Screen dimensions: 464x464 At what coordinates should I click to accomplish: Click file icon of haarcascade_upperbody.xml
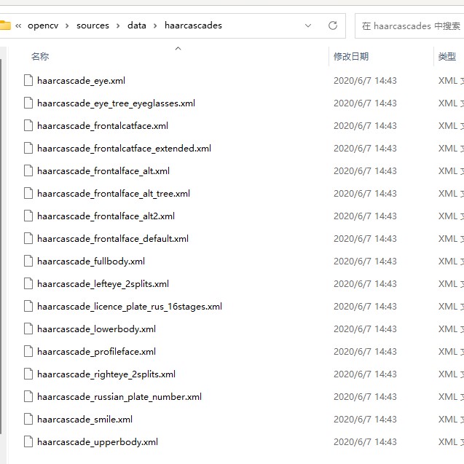(28, 442)
